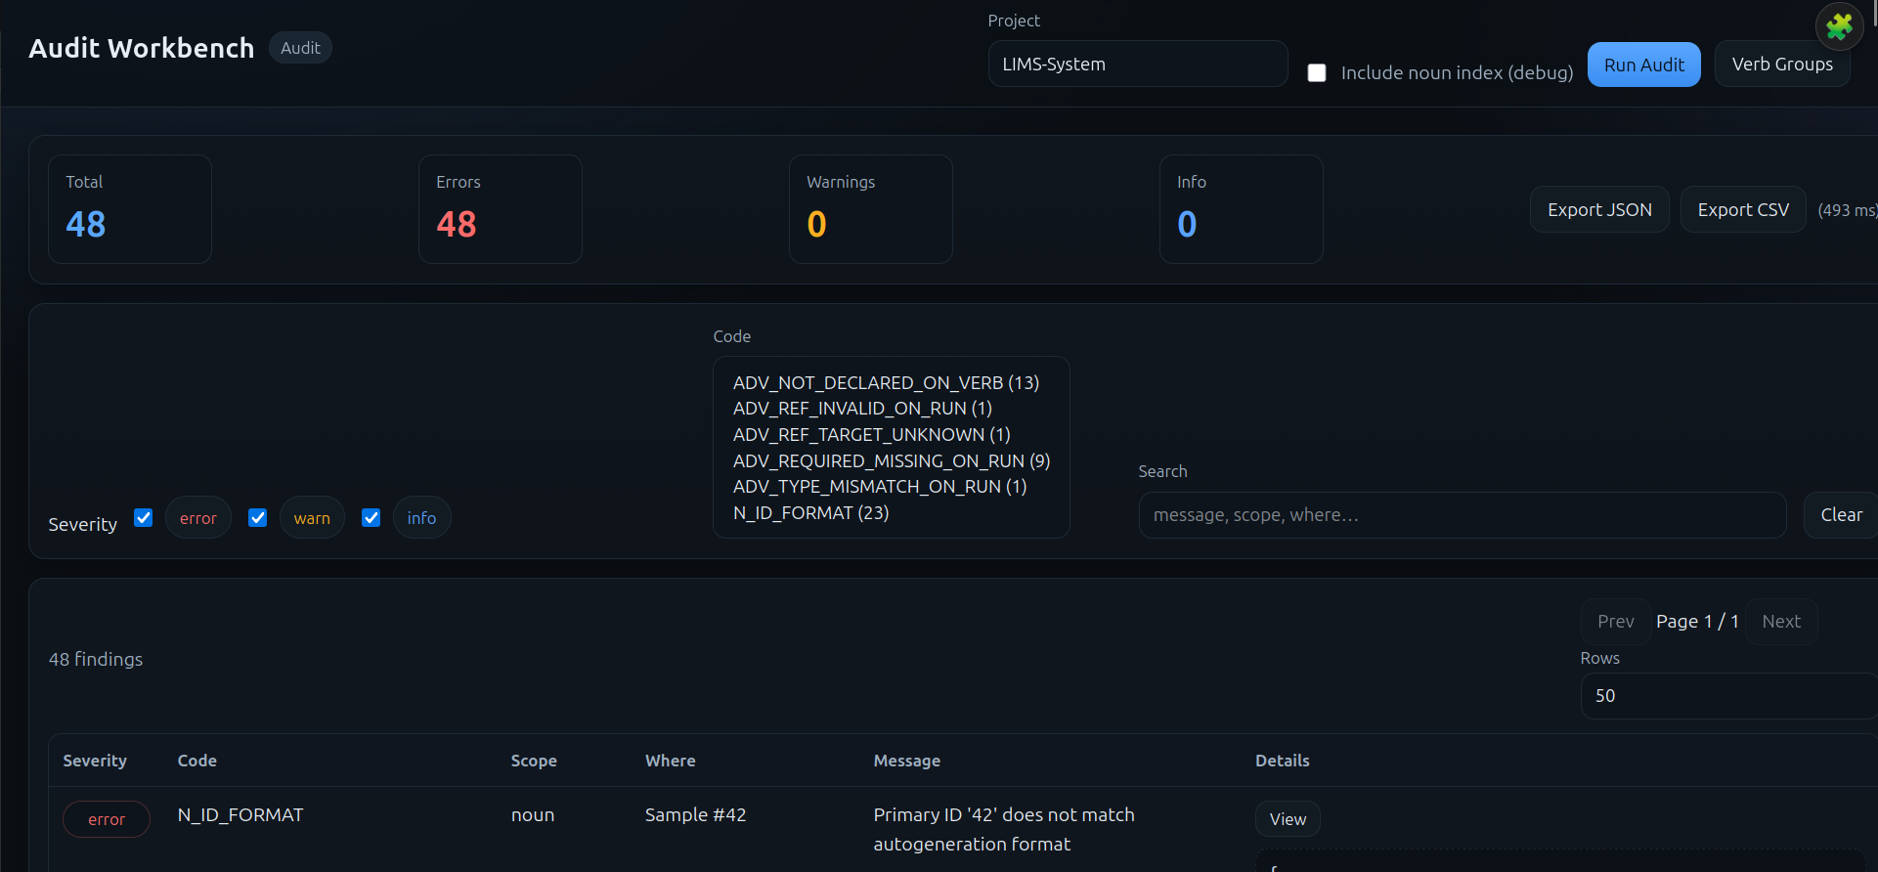Click the green puzzle extension icon
The height and width of the screenshot is (872, 1878).
pyautogui.click(x=1839, y=26)
